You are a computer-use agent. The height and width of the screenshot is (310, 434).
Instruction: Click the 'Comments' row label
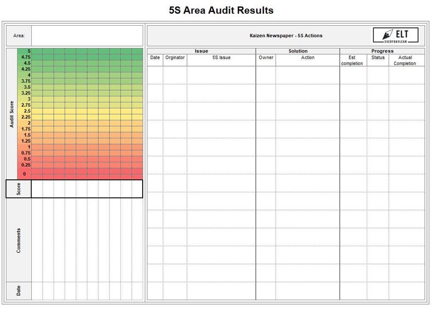click(x=19, y=240)
